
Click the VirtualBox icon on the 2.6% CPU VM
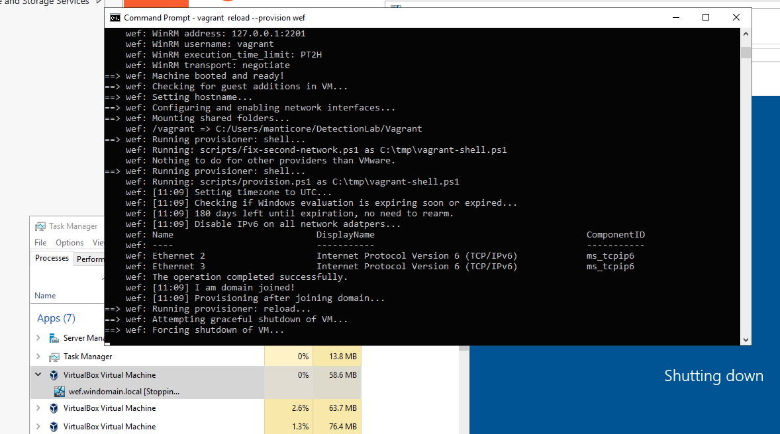pos(54,408)
